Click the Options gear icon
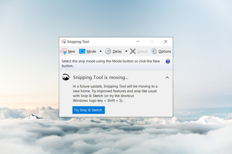Image resolution: width=232 pixels, height=154 pixels. coord(154,51)
